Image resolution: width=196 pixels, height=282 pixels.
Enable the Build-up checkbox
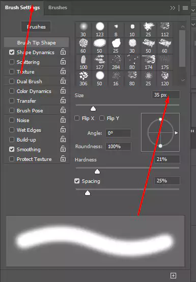pyautogui.click(x=12, y=139)
